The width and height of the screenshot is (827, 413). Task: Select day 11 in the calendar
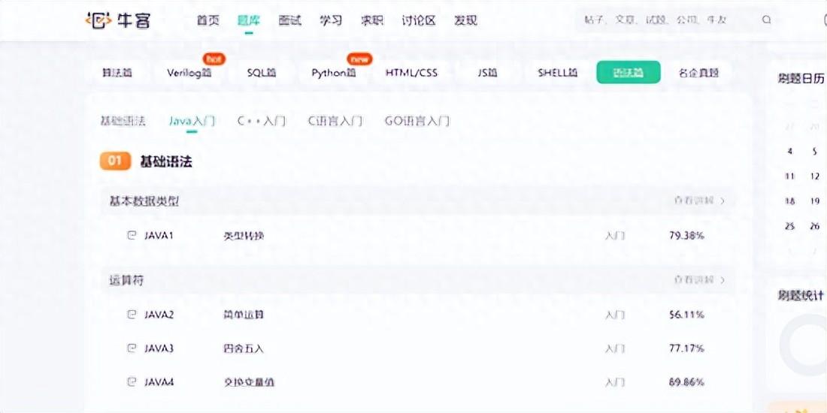pyautogui.click(x=789, y=176)
